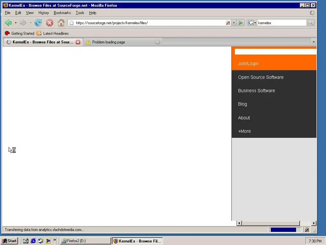Click the address bar page icon
The image size is (326, 245).
[72, 23]
